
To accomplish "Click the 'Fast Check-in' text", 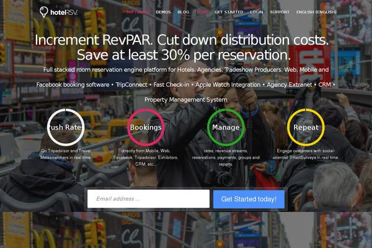I will click(171, 85).
